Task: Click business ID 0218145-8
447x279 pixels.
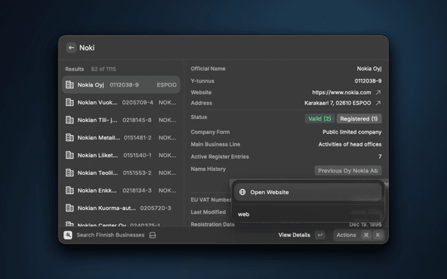Action: click(x=137, y=120)
